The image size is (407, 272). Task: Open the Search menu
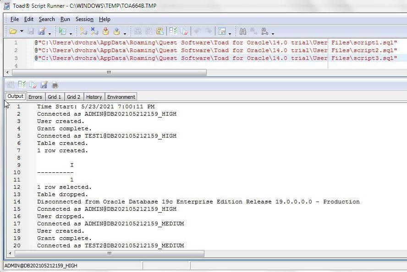47,19
